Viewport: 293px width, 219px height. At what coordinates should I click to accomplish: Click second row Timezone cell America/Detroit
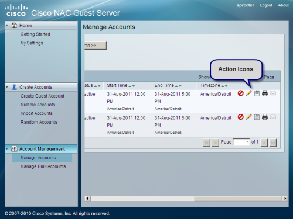[x=216, y=118]
